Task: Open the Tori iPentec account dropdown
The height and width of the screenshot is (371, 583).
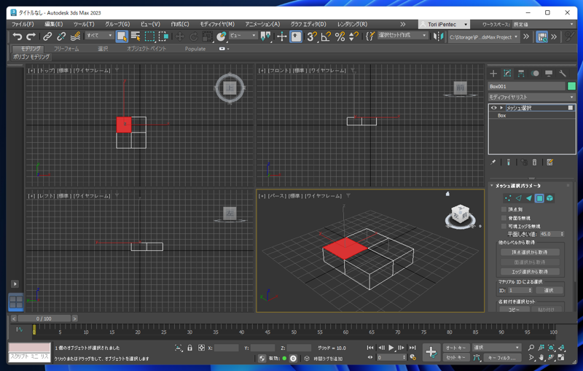Action: tap(444, 24)
